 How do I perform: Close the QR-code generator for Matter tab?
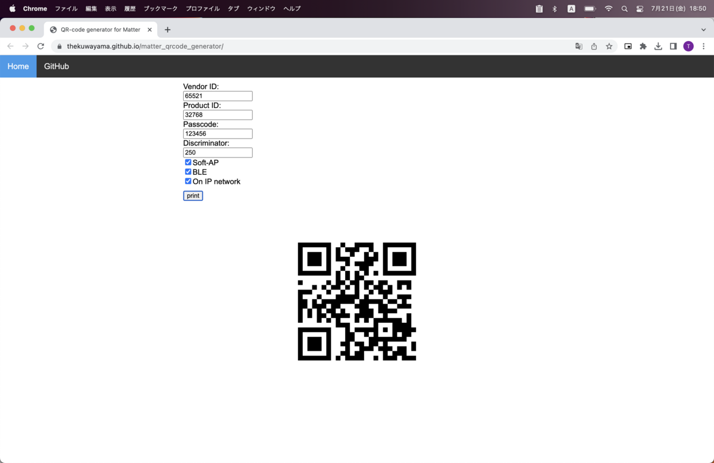(150, 30)
